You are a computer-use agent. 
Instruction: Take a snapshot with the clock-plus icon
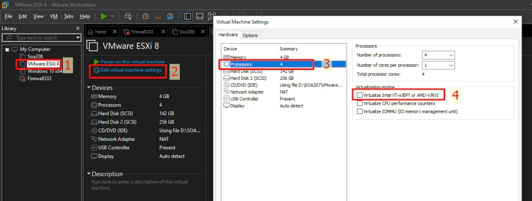(145, 16)
